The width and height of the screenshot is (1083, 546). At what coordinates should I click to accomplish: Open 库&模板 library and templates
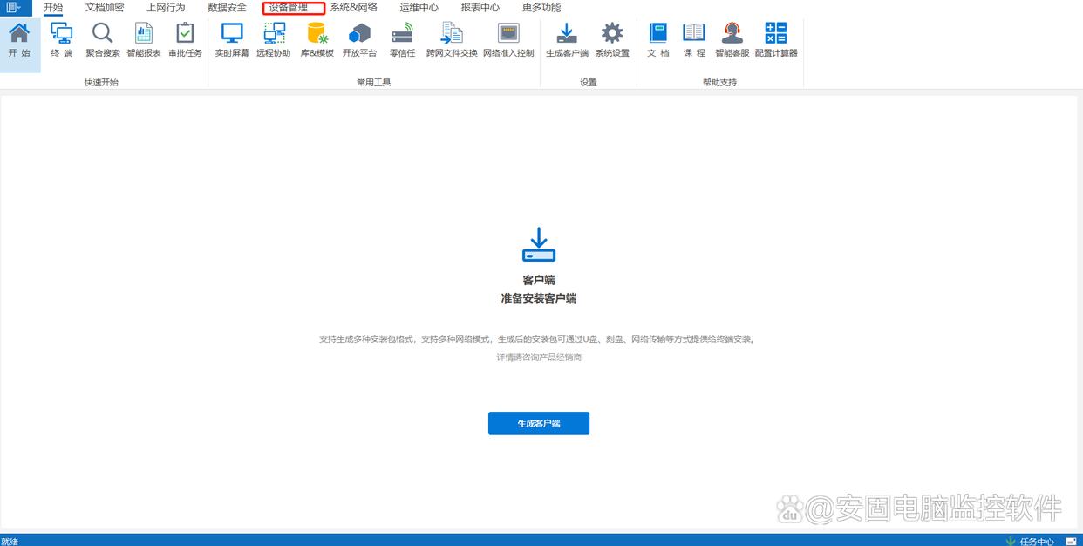tap(317, 40)
